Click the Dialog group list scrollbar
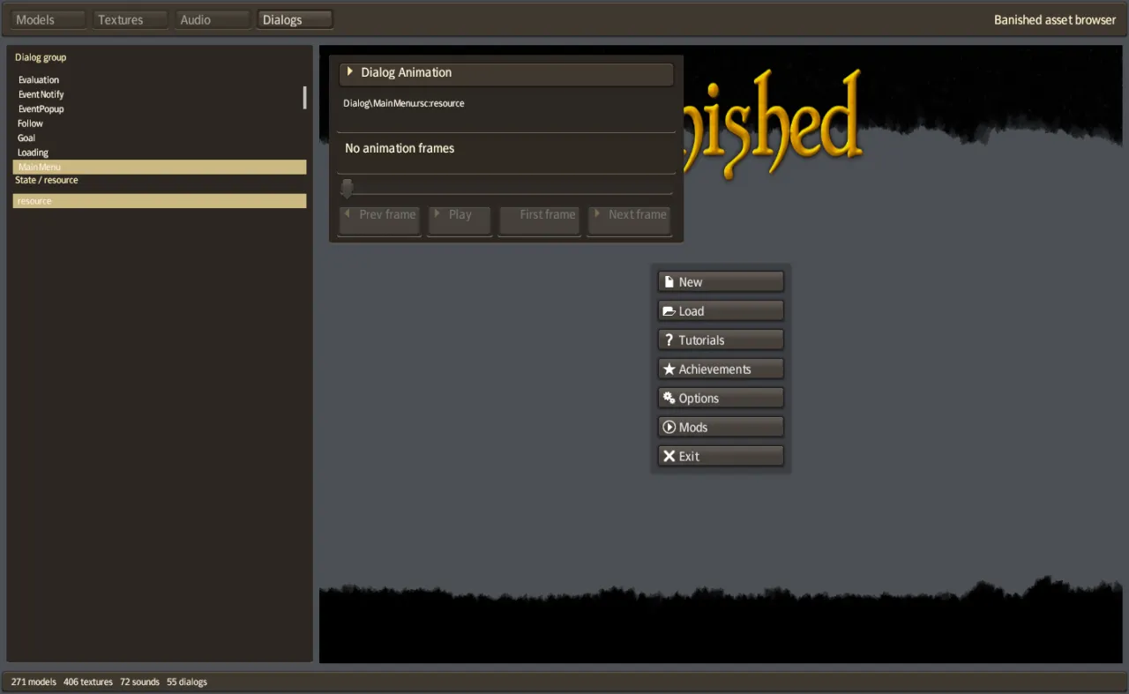 pos(305,97)
